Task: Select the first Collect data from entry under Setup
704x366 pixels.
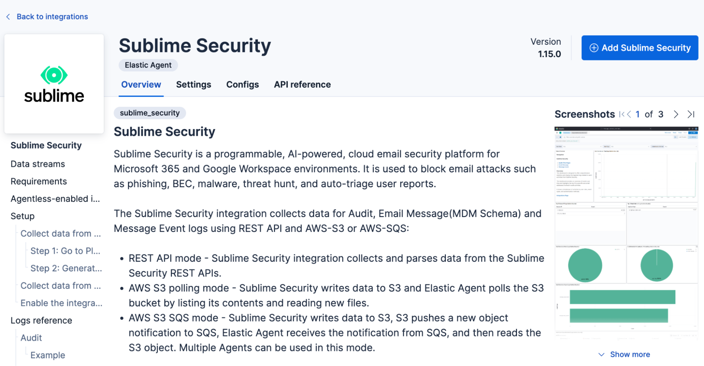Action: 61,233
